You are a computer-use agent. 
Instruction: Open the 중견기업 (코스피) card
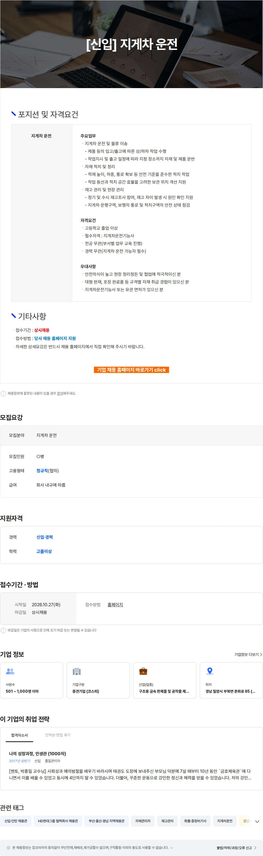98,680
